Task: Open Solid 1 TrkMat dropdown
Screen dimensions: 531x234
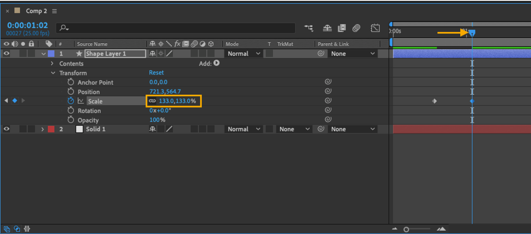Action: (x=294, y=129)
